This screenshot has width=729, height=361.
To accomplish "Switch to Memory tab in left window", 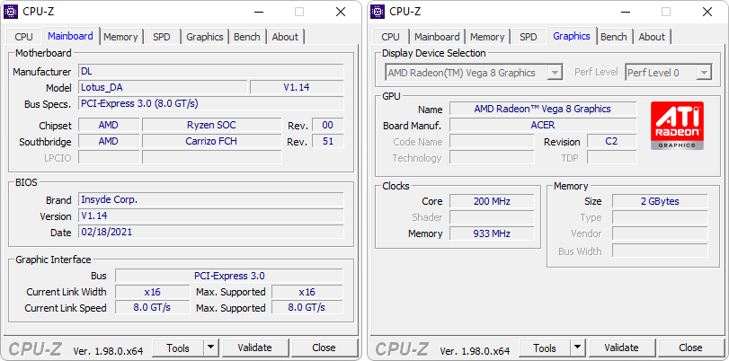I will point(120,37).
